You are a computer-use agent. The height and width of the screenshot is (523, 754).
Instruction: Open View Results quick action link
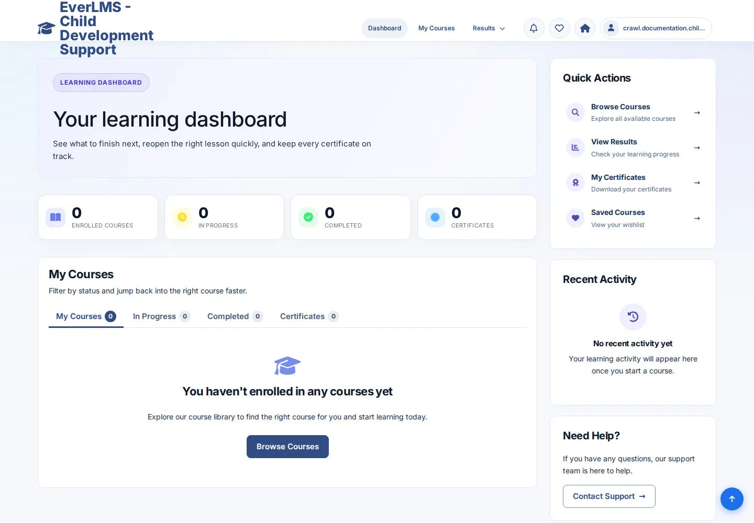pos(633,147)
